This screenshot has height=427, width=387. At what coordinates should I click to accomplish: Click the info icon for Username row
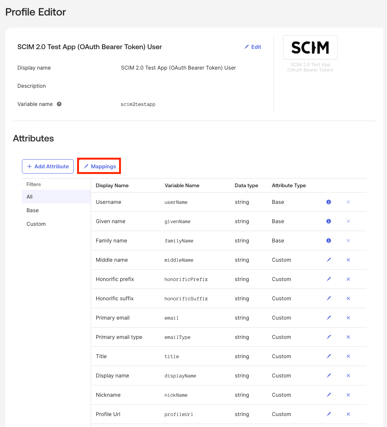[328, 202]
